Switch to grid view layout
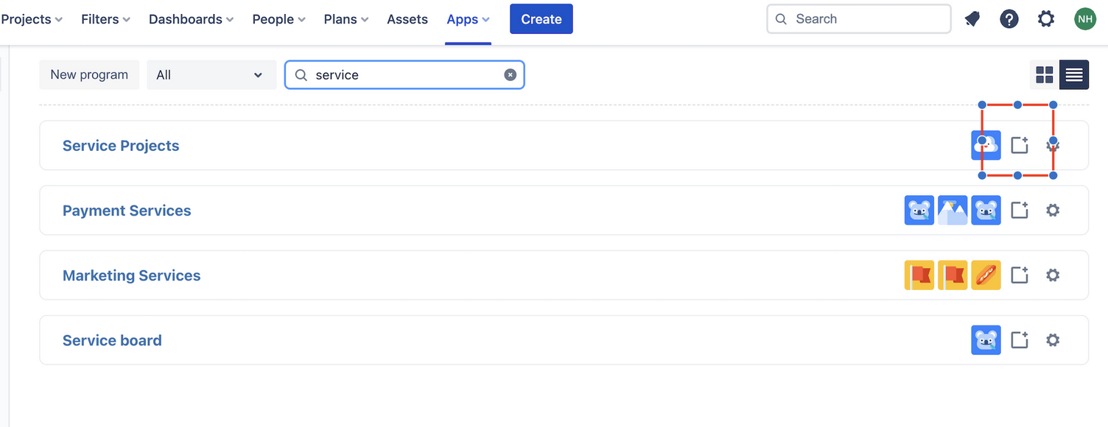The image size is (1108, 427). pyautogui.click(x=1045, y=75)
